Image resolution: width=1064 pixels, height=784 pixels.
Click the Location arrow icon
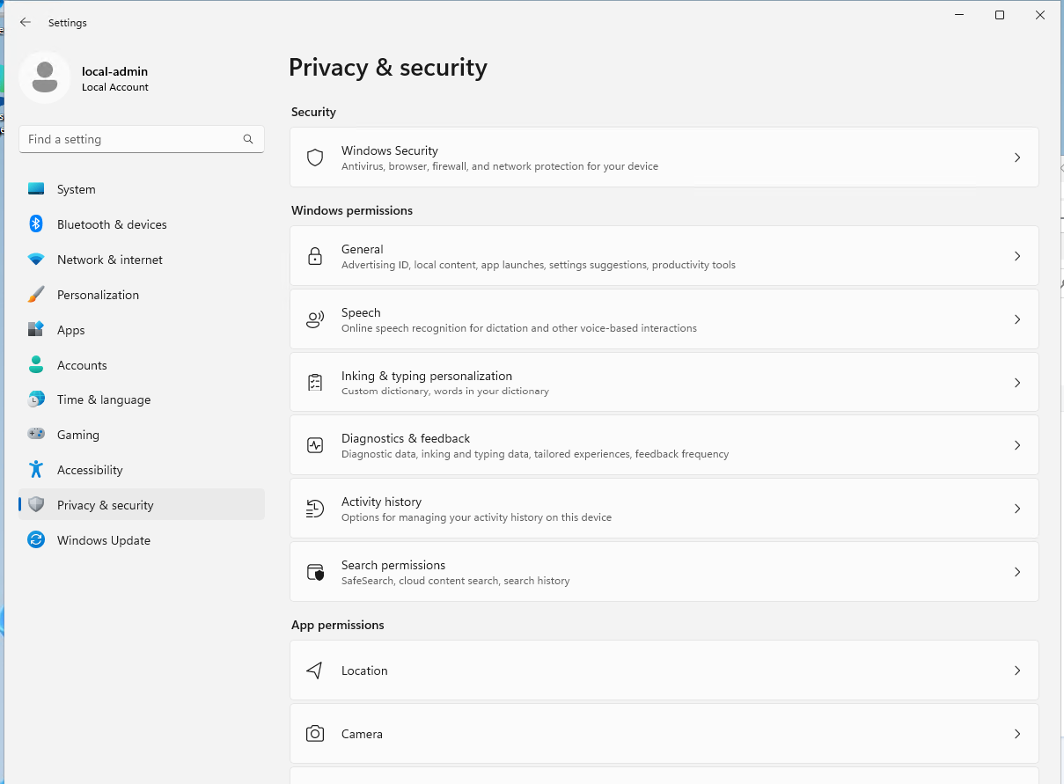click(x=315, y=670)
